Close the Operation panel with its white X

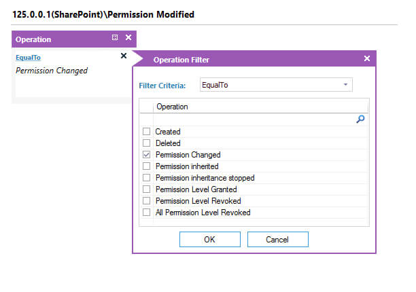point(128,37)
